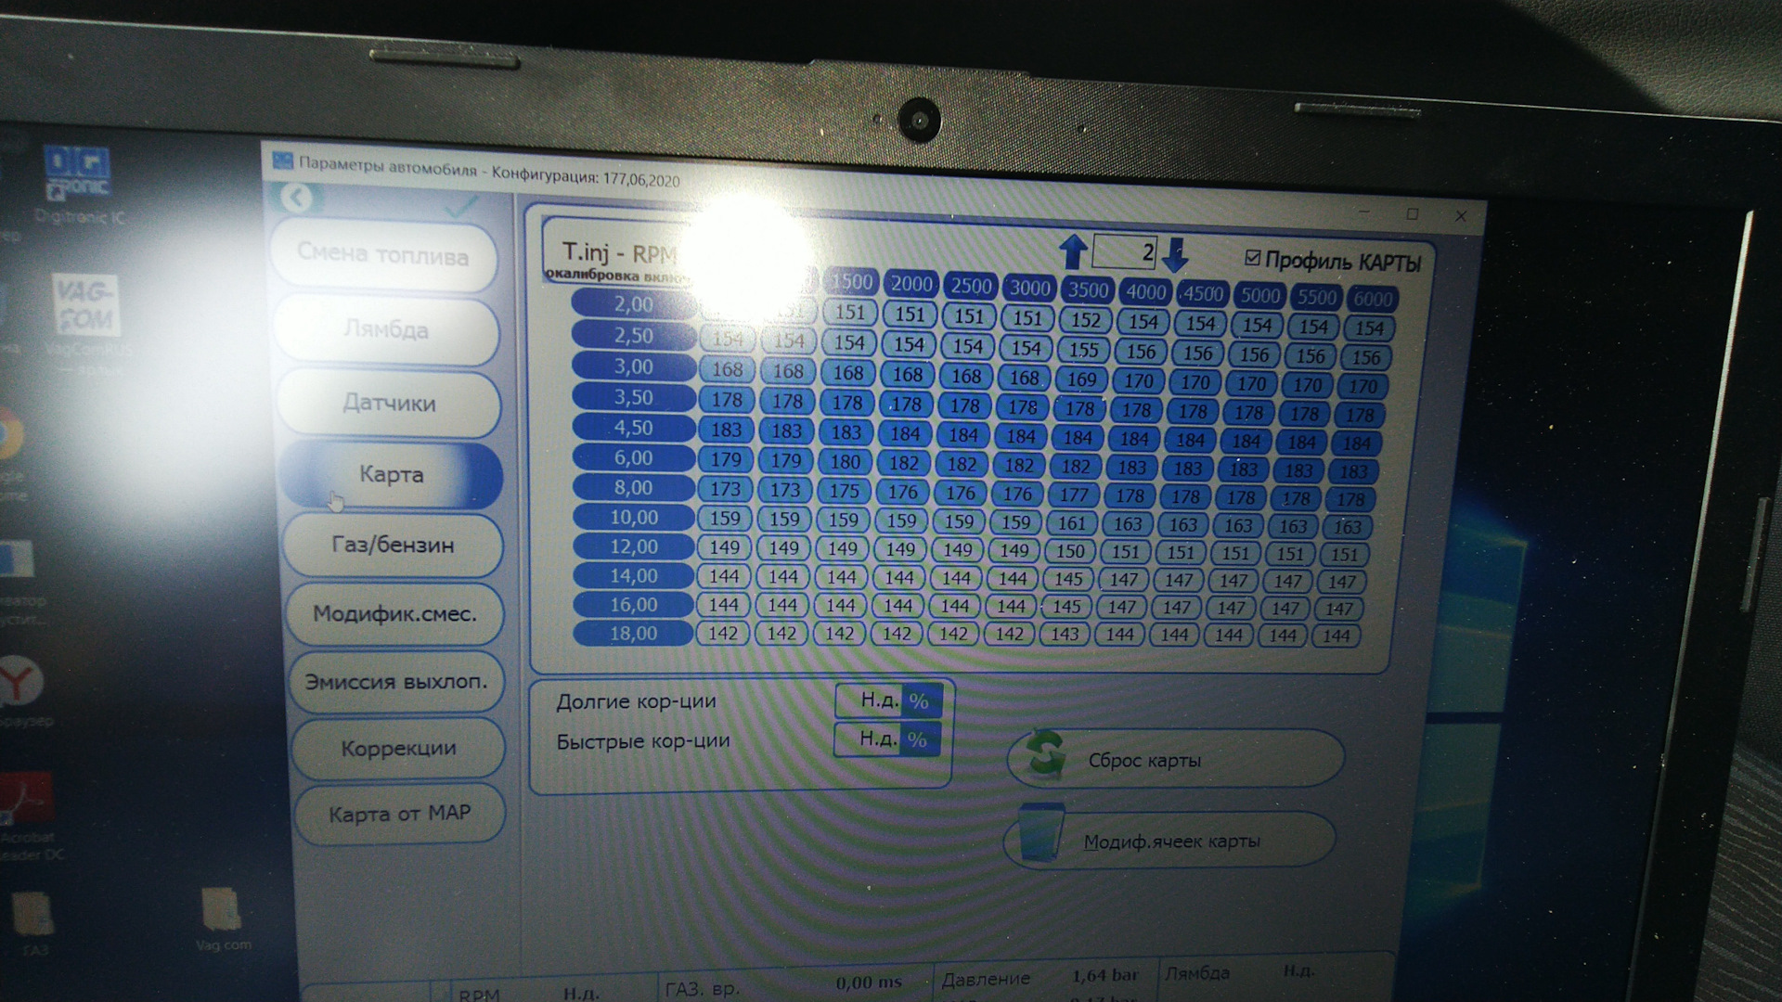Open the Датчики panel
Viewport: 1782px width, 1002px height.
click(389, 404)
